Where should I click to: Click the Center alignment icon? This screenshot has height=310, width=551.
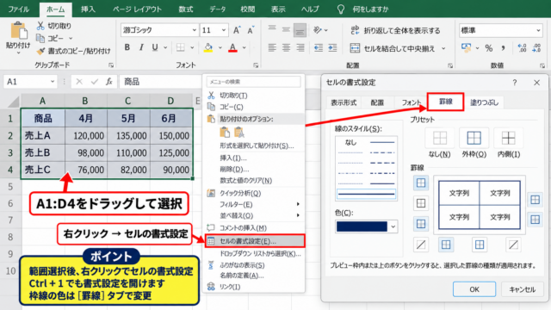(x=286, y=48)
